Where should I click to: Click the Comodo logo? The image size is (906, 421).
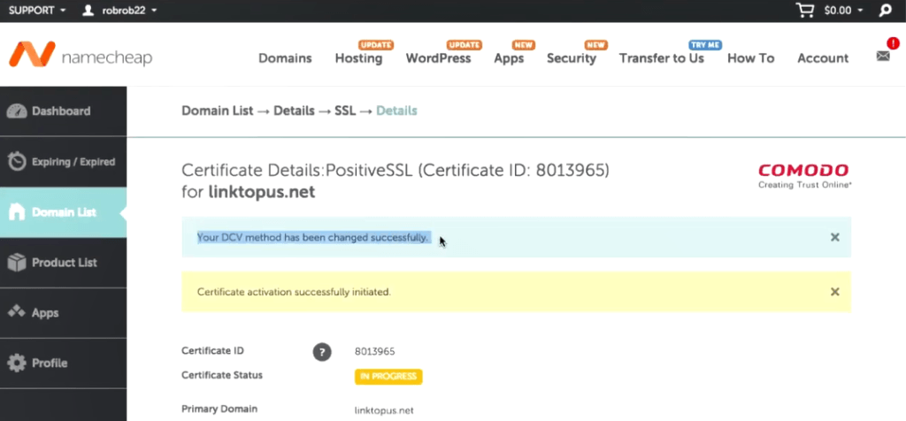coord(805,176)
